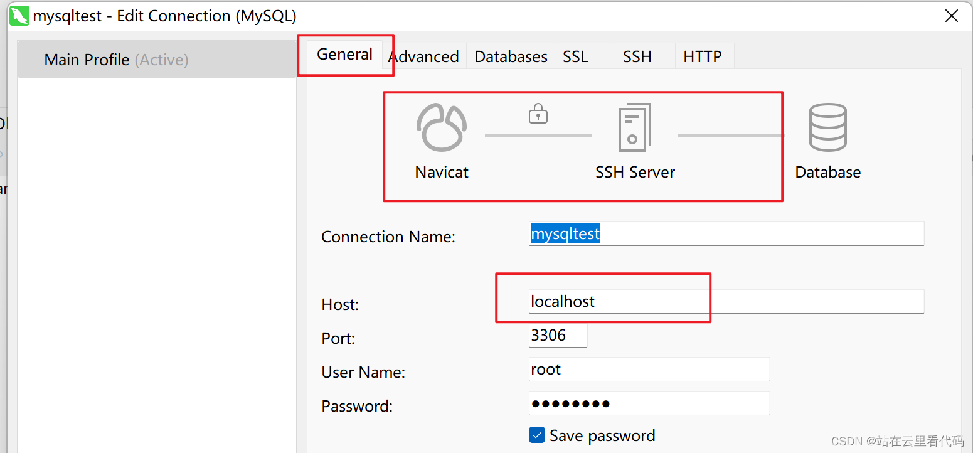Click the Database cylinder icon
The width and height of the screenshot is (973, 453).
(x=827, y=128)
